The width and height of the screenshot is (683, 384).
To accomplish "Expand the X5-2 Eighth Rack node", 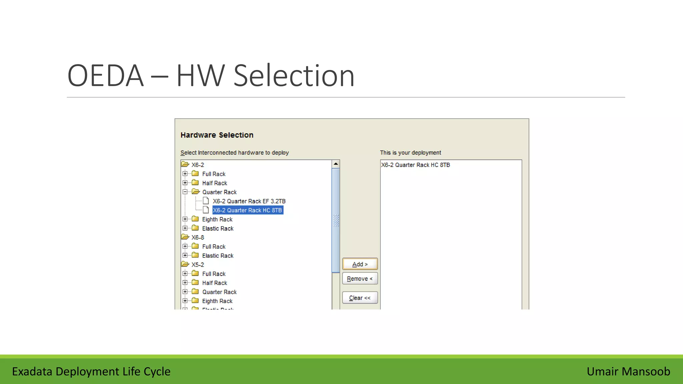I will point(185,301).
